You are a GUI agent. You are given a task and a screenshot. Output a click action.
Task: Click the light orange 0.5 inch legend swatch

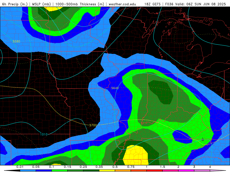(x=123, y=171)
